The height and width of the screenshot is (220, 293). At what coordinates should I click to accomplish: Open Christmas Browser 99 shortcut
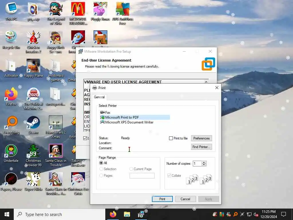[x=33, y=155]
